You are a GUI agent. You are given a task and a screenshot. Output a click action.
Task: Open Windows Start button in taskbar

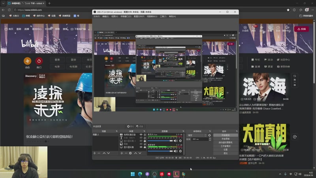point(133,174)
